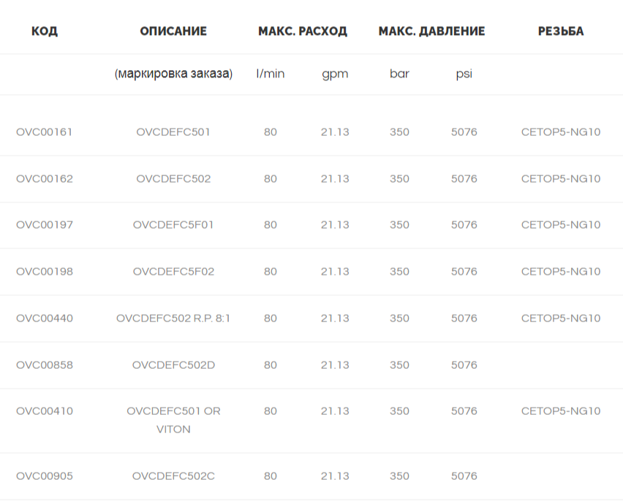Click description OVCDEFC5F01
This screenshot has width=623, height=504.
click(173, 225)
